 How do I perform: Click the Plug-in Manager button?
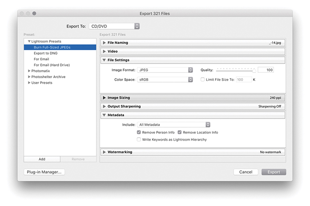(x=44, y=172)
